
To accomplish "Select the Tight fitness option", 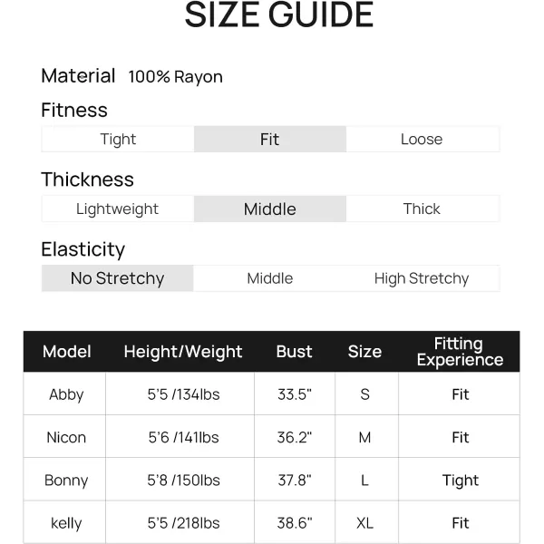I will pos(118,140).
